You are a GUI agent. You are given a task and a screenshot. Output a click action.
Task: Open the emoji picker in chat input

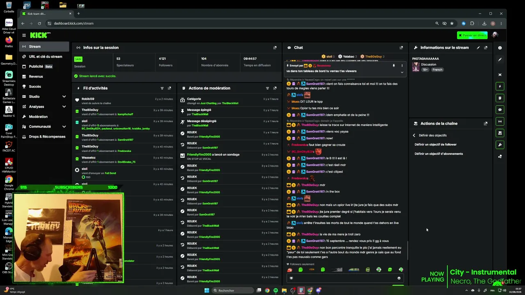[x=399, y=278]
